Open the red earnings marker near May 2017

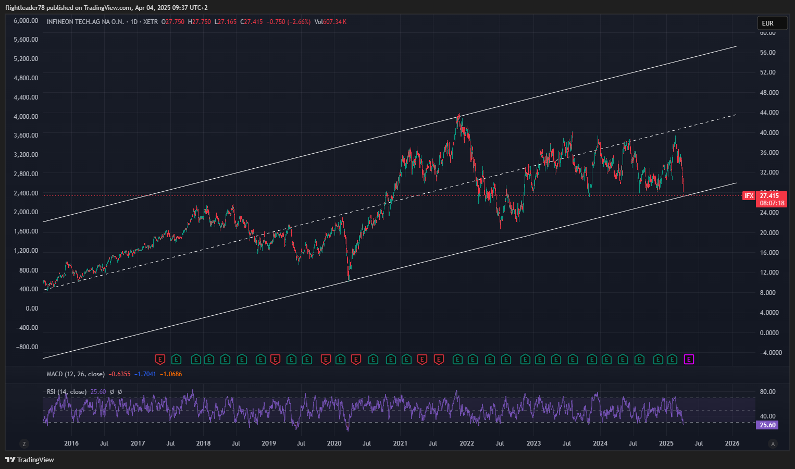tap(160, 359)
